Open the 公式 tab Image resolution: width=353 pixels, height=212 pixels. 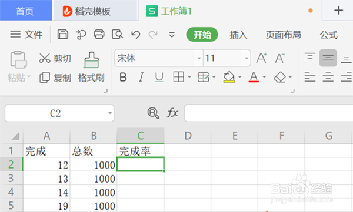point(329,35)
